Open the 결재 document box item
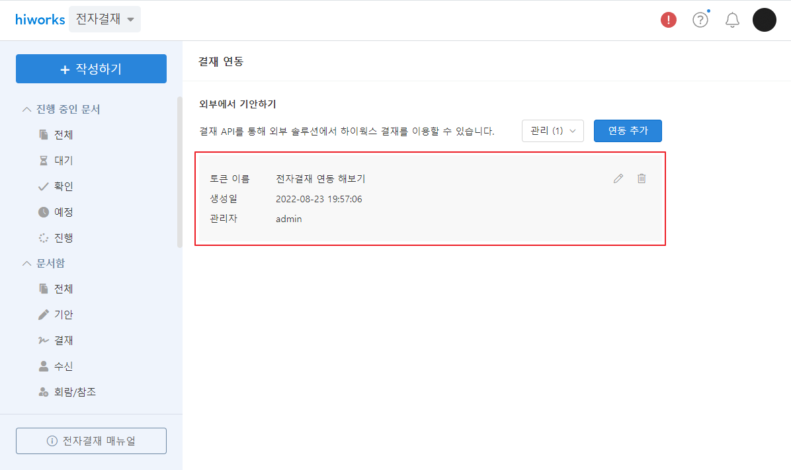791x470 pixels. [63, 340]
